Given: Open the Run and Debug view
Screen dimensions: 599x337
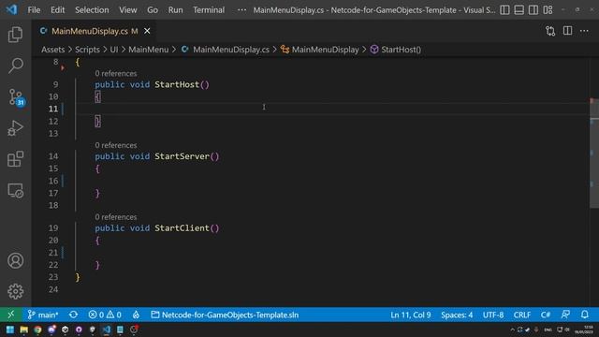Looking at the screenshot, I should coord(15,128).
